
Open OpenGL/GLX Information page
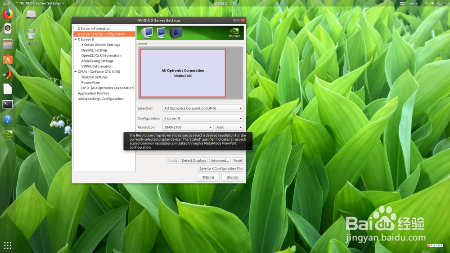click(101, 56)
